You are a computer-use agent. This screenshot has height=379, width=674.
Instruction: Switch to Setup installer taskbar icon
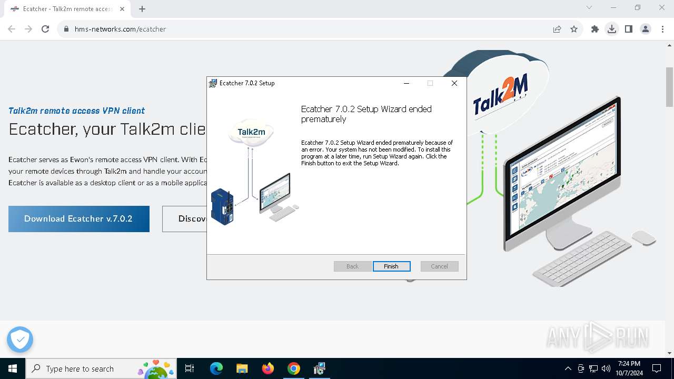click(x=319, y=368)
